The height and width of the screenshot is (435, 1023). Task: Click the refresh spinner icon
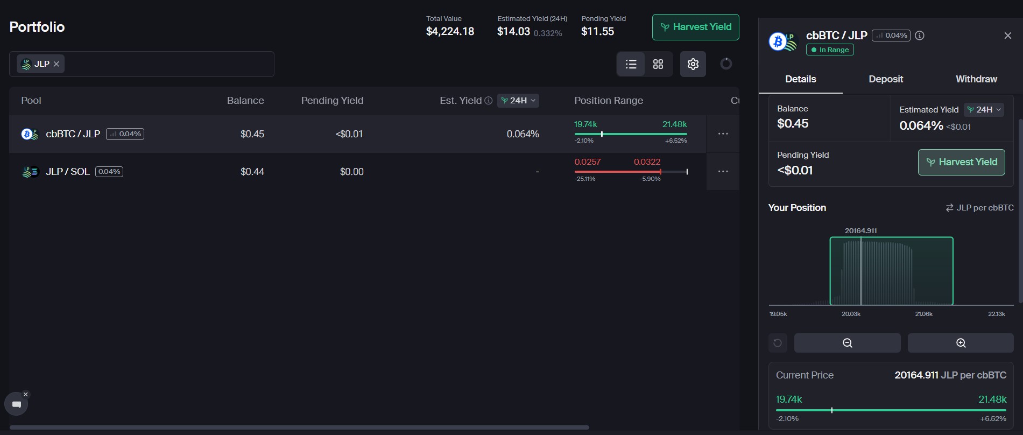(x=726, y=64)
